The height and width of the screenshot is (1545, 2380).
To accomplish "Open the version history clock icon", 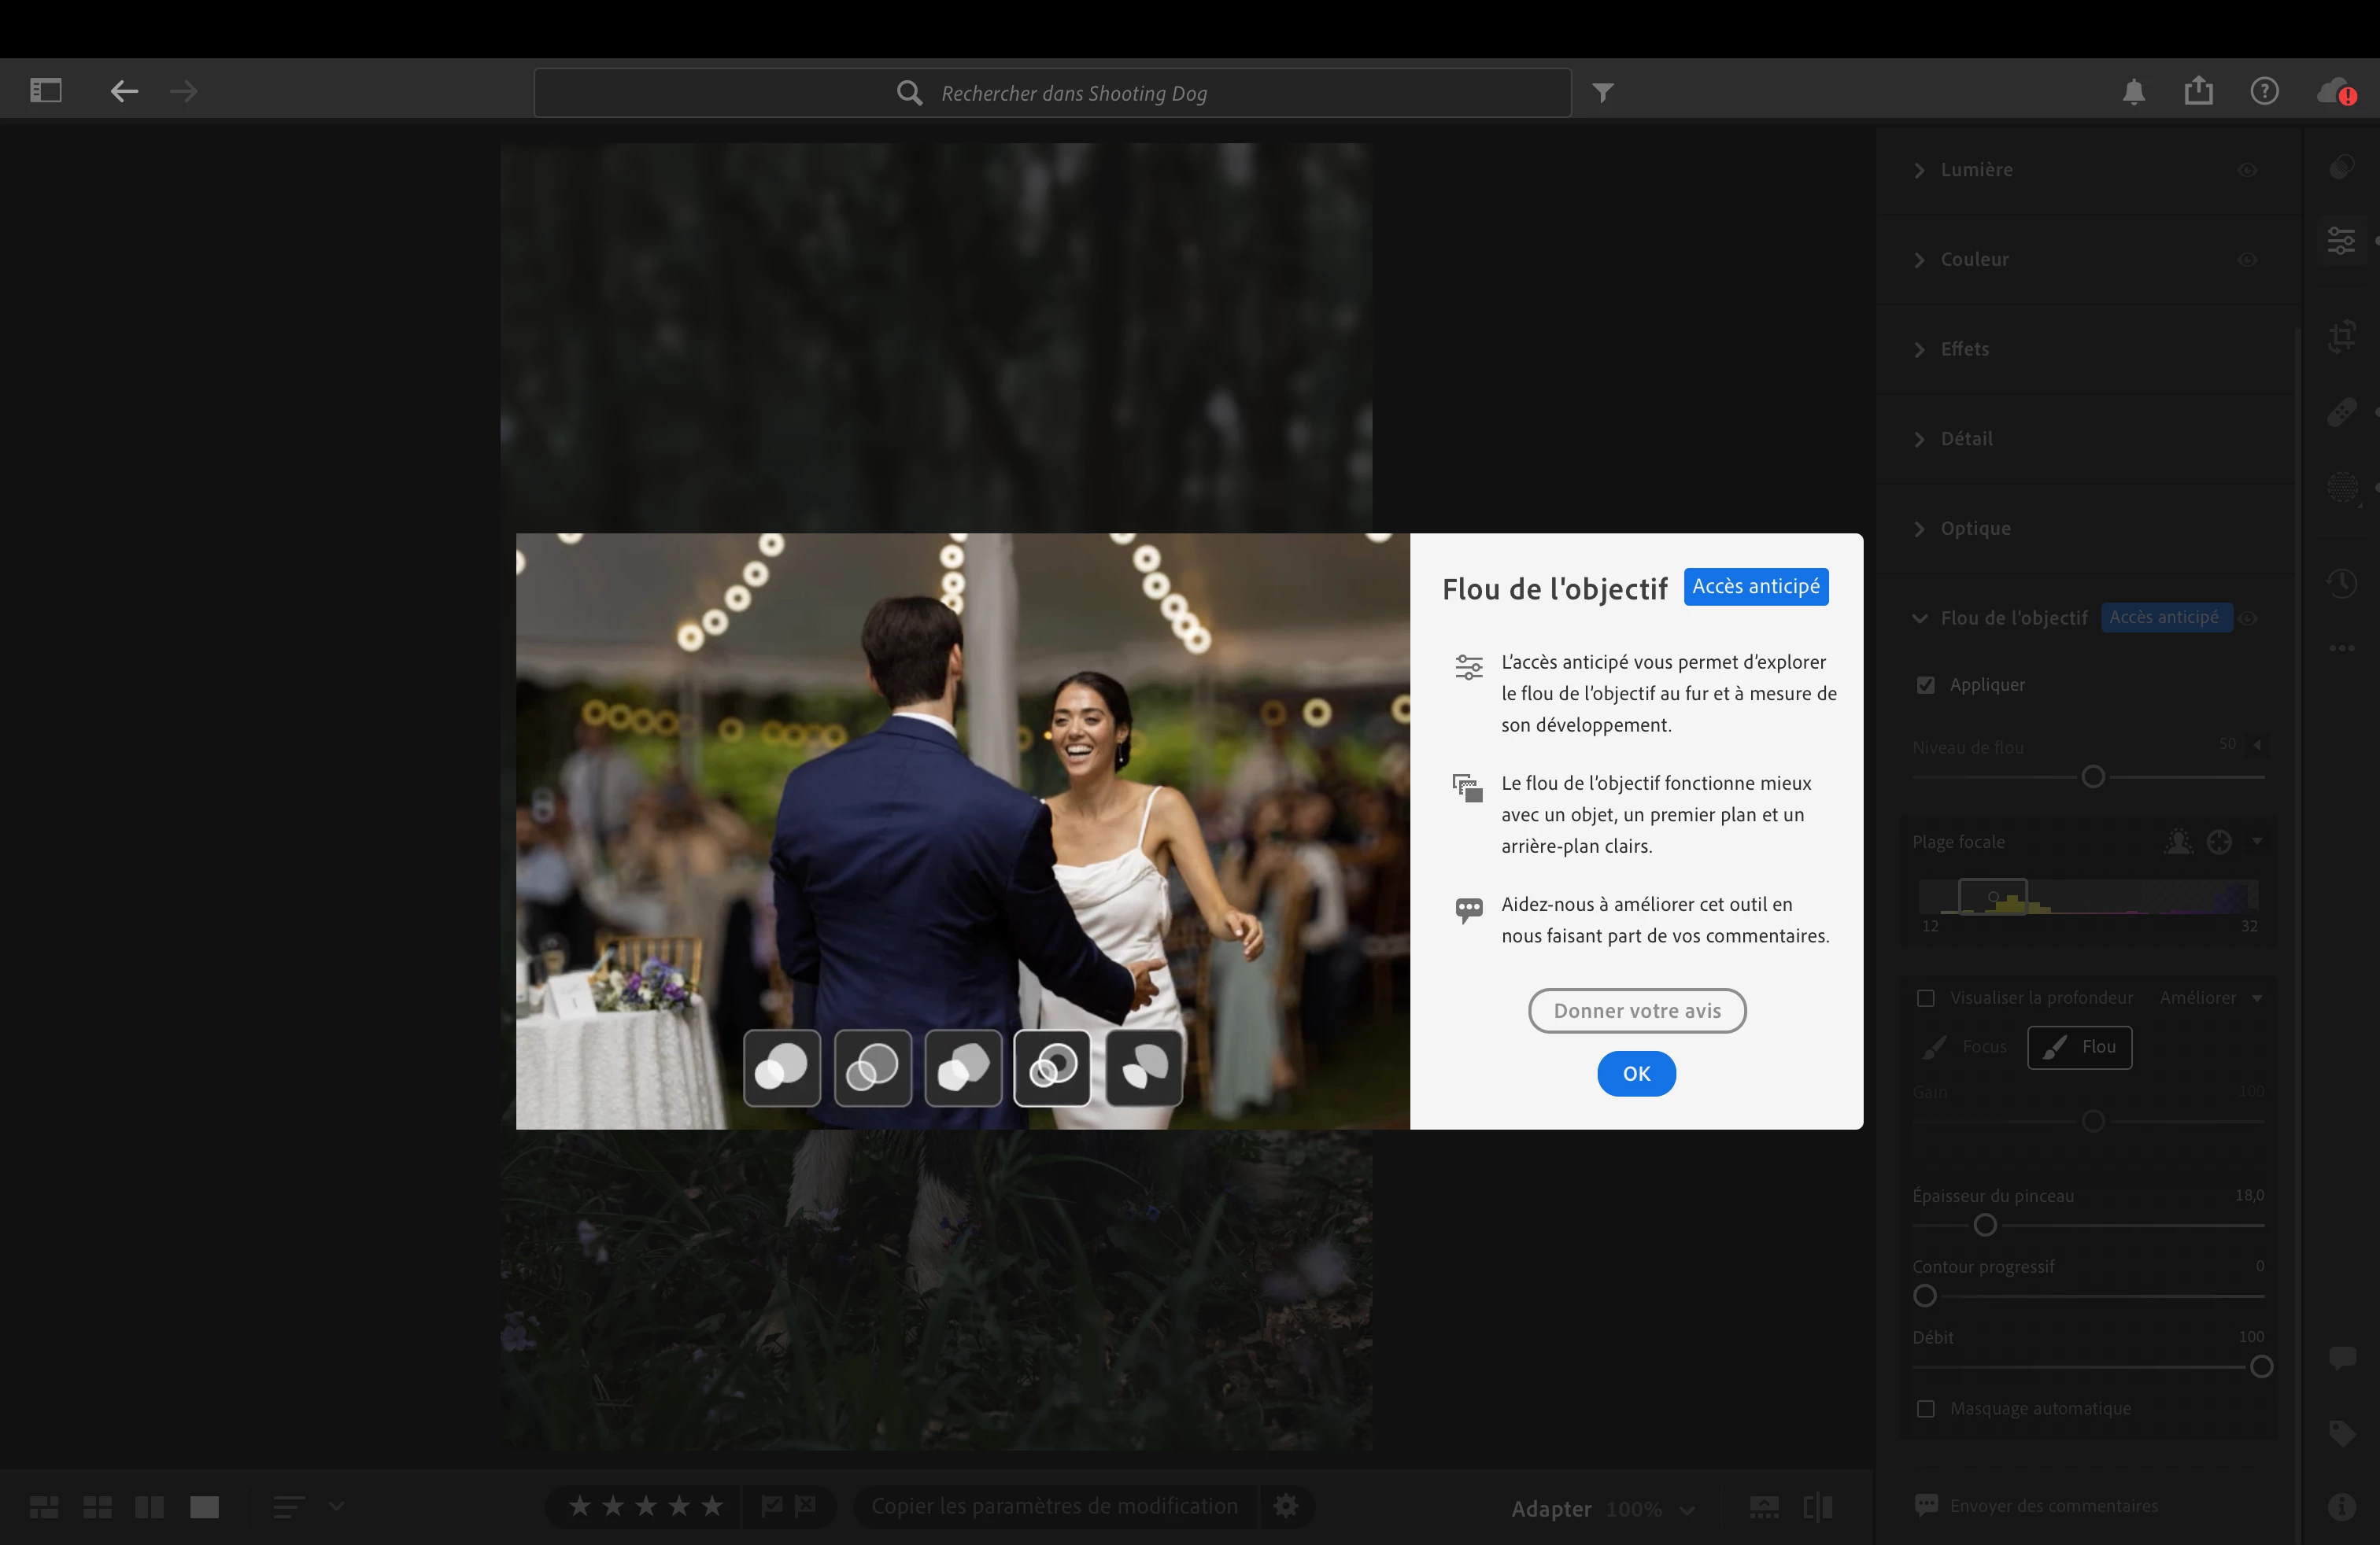I will (x=2342, y=583).
